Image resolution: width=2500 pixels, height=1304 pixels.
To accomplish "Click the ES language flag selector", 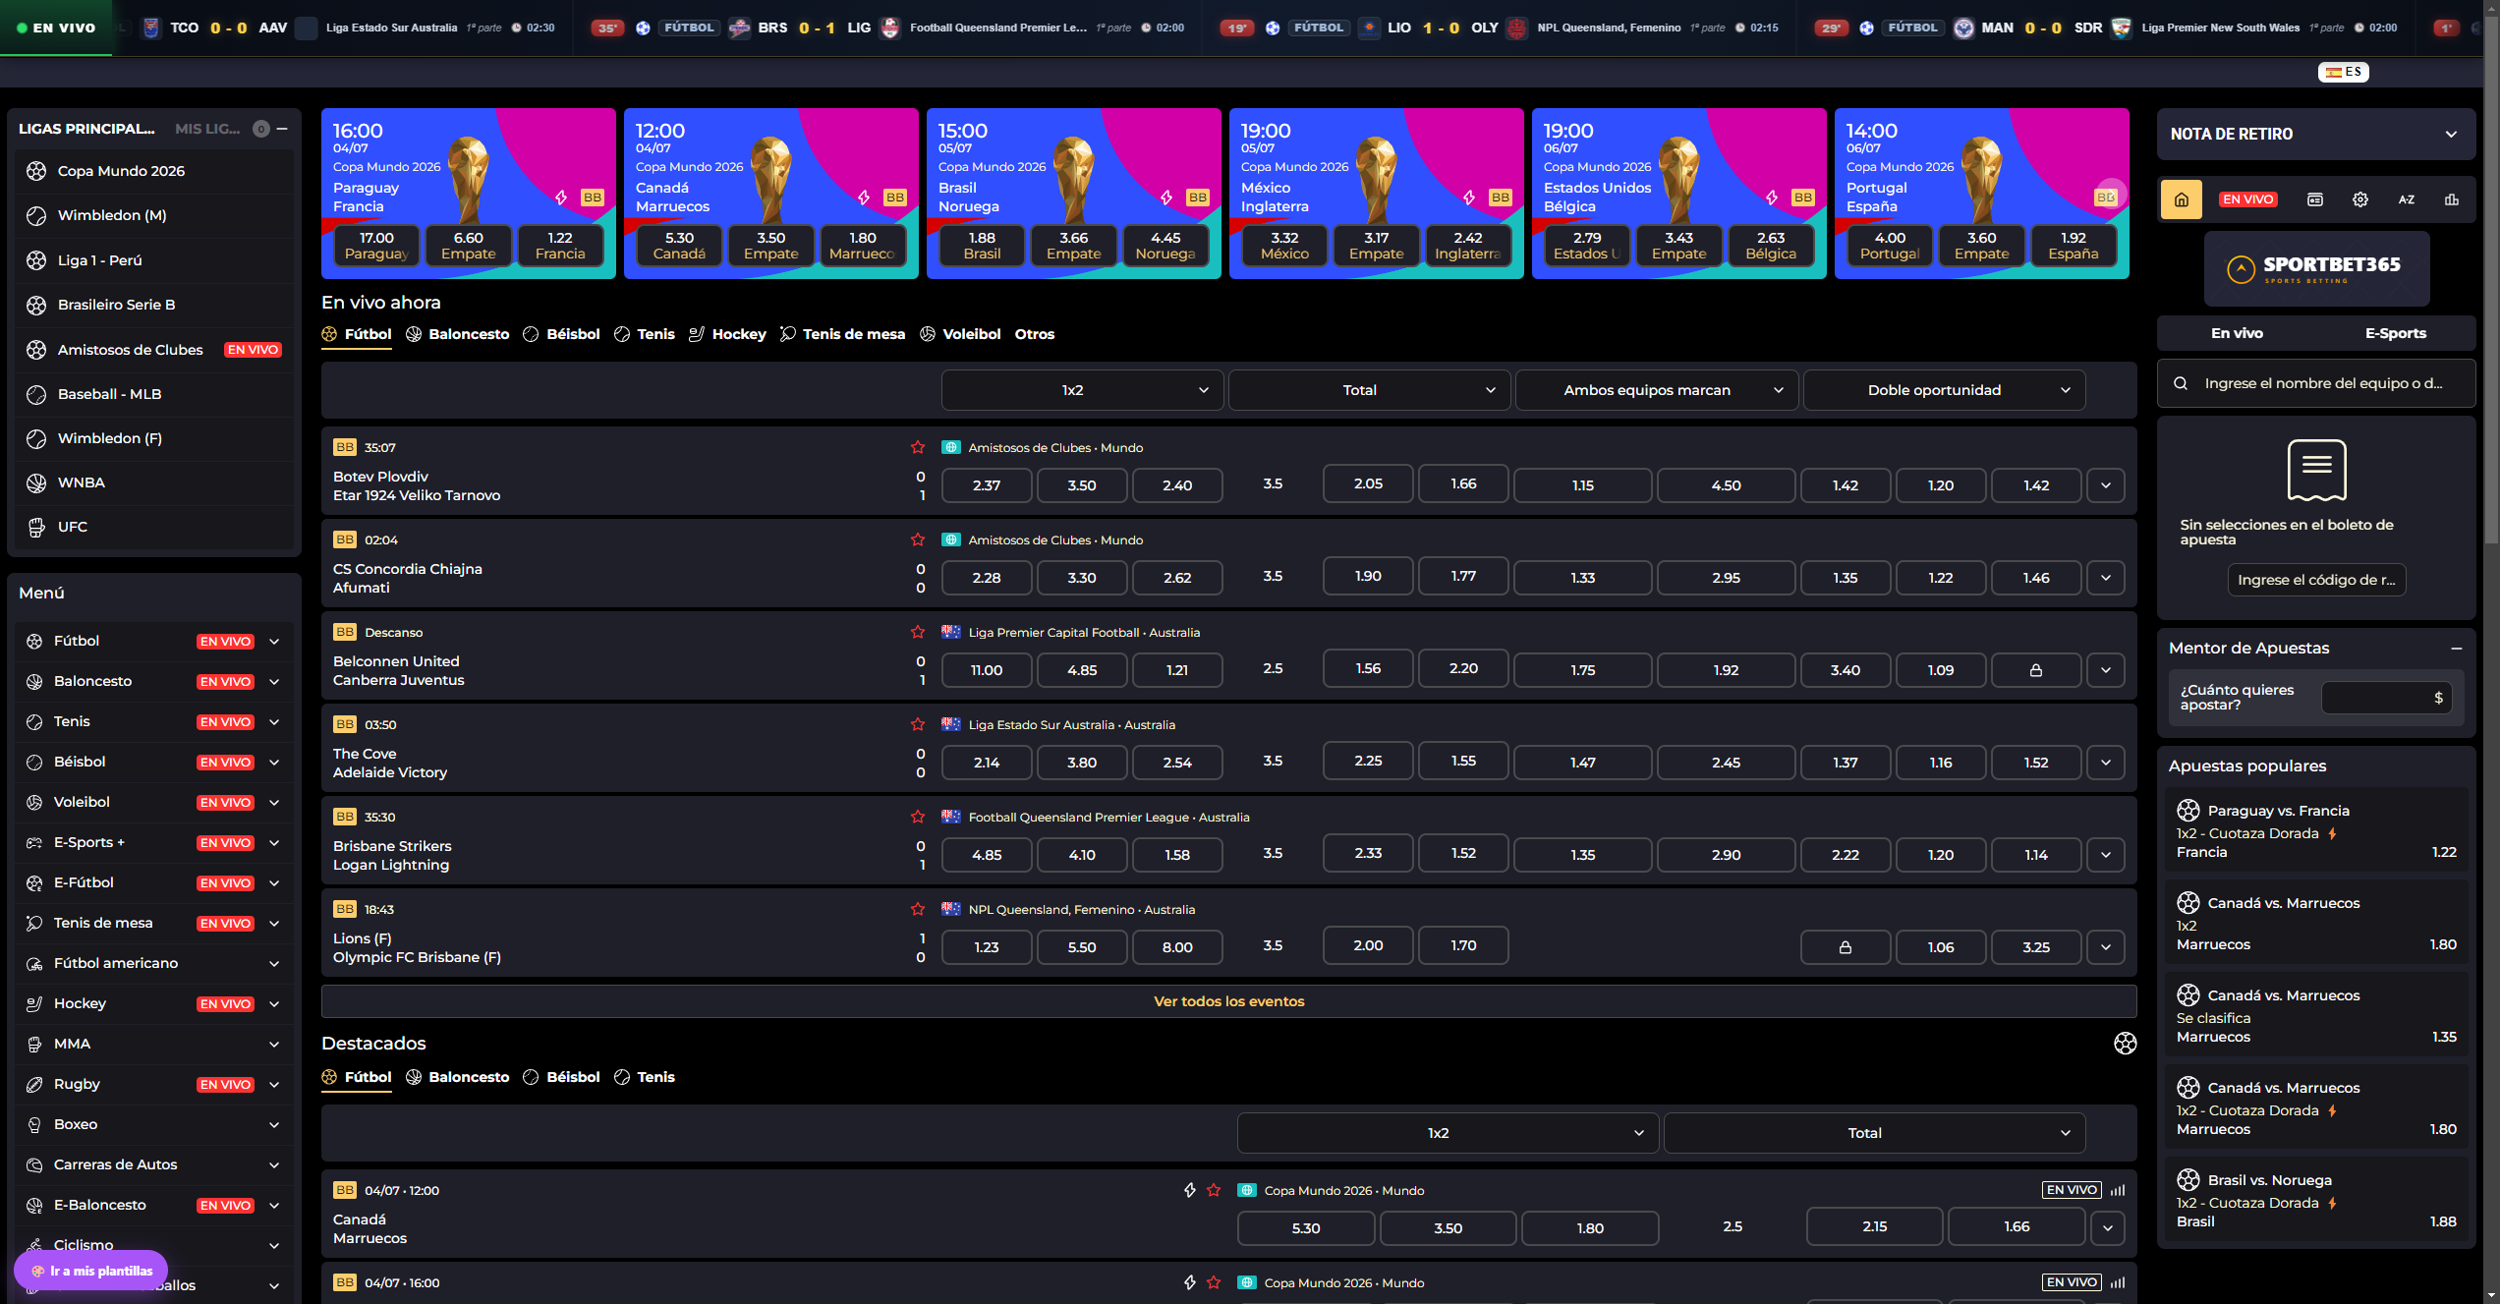I will pyautogui.click(x=2344, y=72).
